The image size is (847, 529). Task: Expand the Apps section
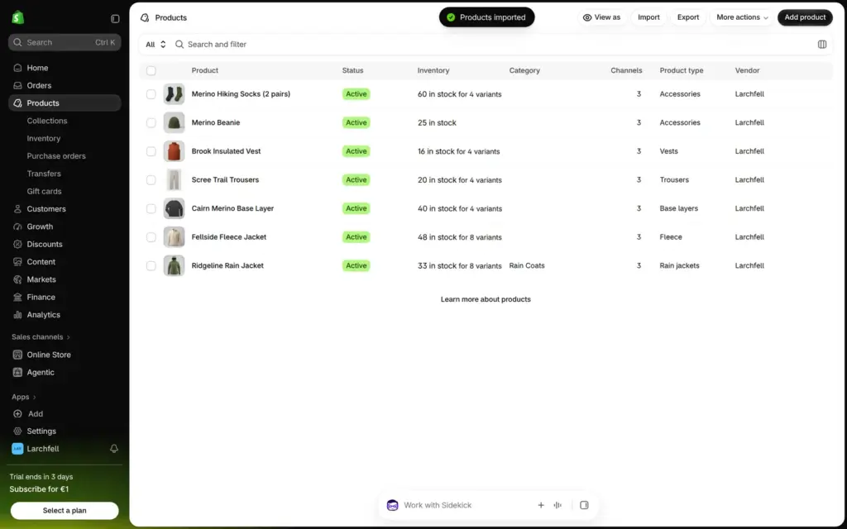point(24,397)
